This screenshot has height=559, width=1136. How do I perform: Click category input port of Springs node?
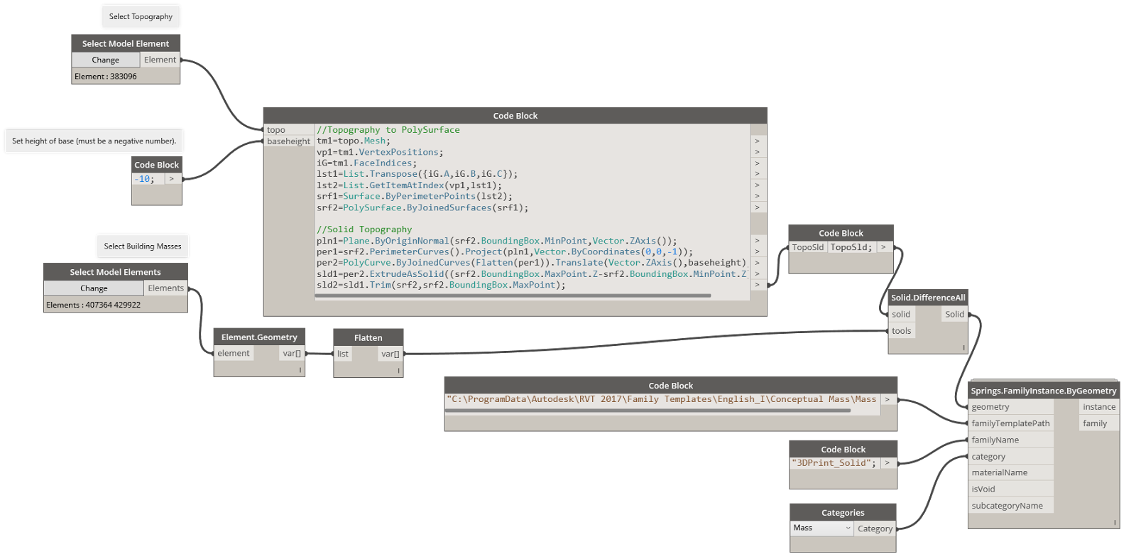point(1010,457)
